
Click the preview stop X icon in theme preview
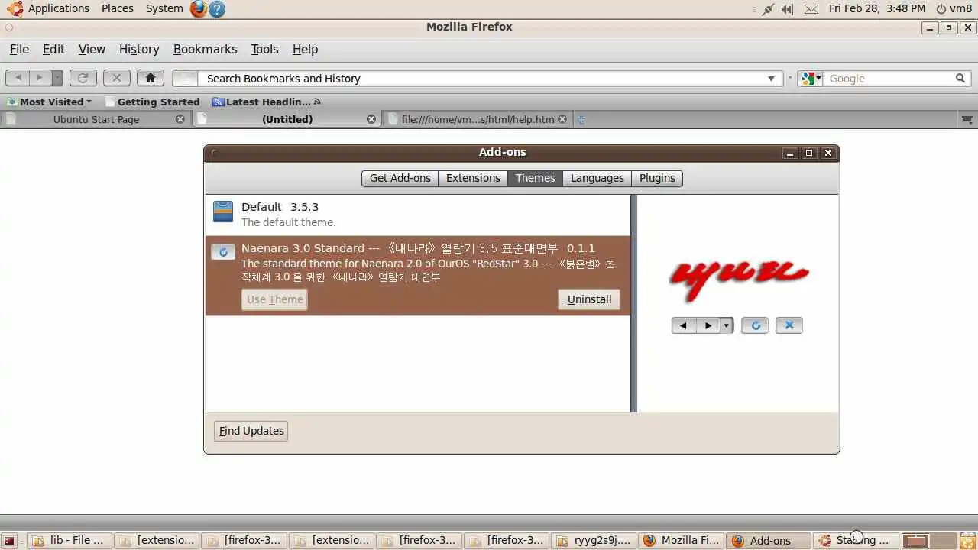pos(789,325)
